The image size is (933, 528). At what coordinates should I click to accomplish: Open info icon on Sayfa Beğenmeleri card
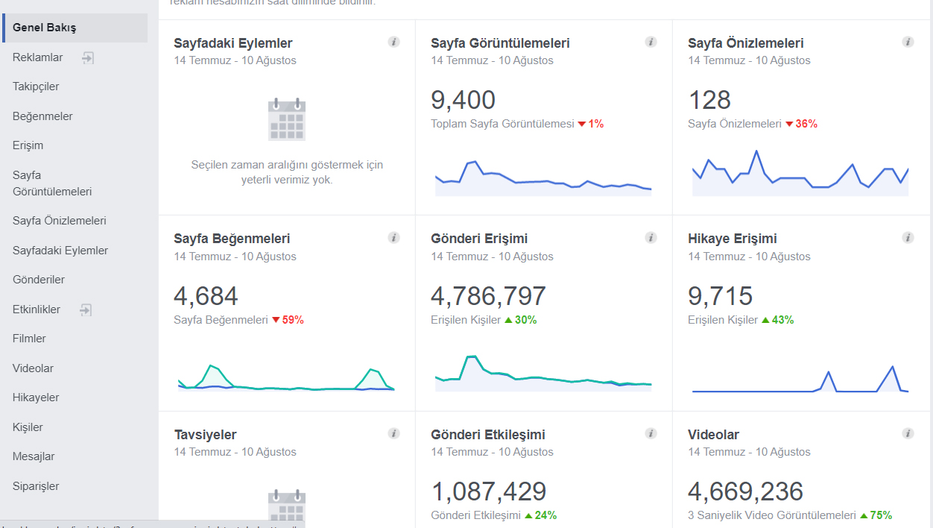(x=394, y=237)
